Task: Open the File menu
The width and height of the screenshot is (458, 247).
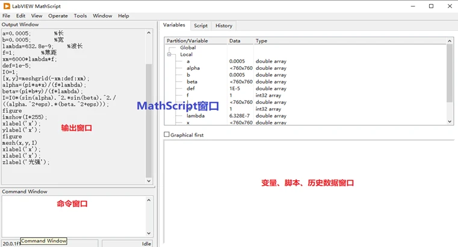Action: click(6, 16)
